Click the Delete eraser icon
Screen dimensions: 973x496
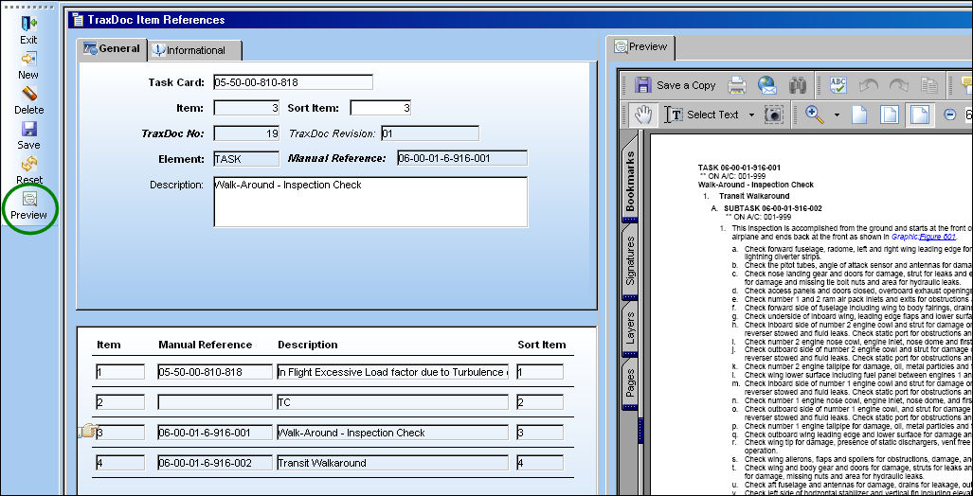[28, 94]
